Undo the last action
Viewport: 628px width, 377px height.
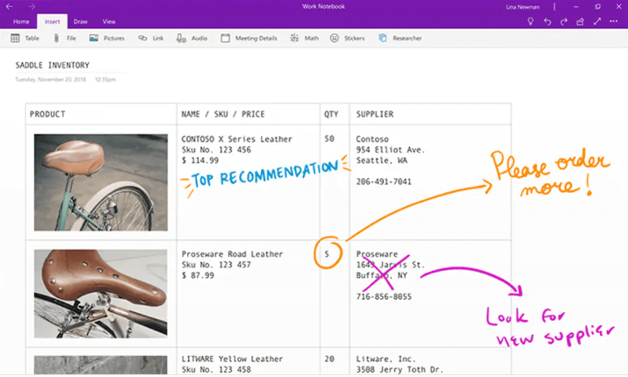tap(547, 21)
